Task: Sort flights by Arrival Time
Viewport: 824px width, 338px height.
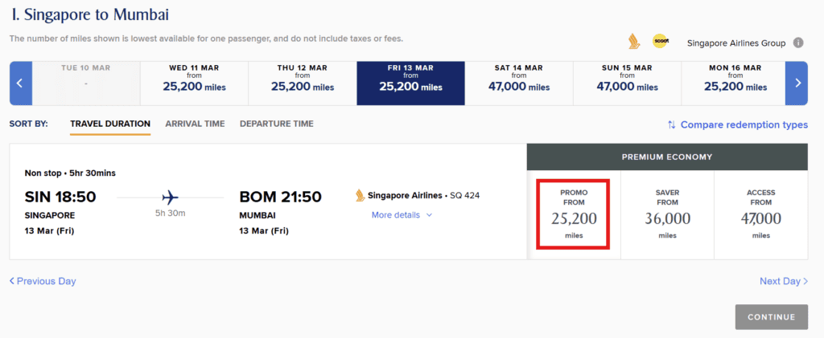Action: click(195, 124)
